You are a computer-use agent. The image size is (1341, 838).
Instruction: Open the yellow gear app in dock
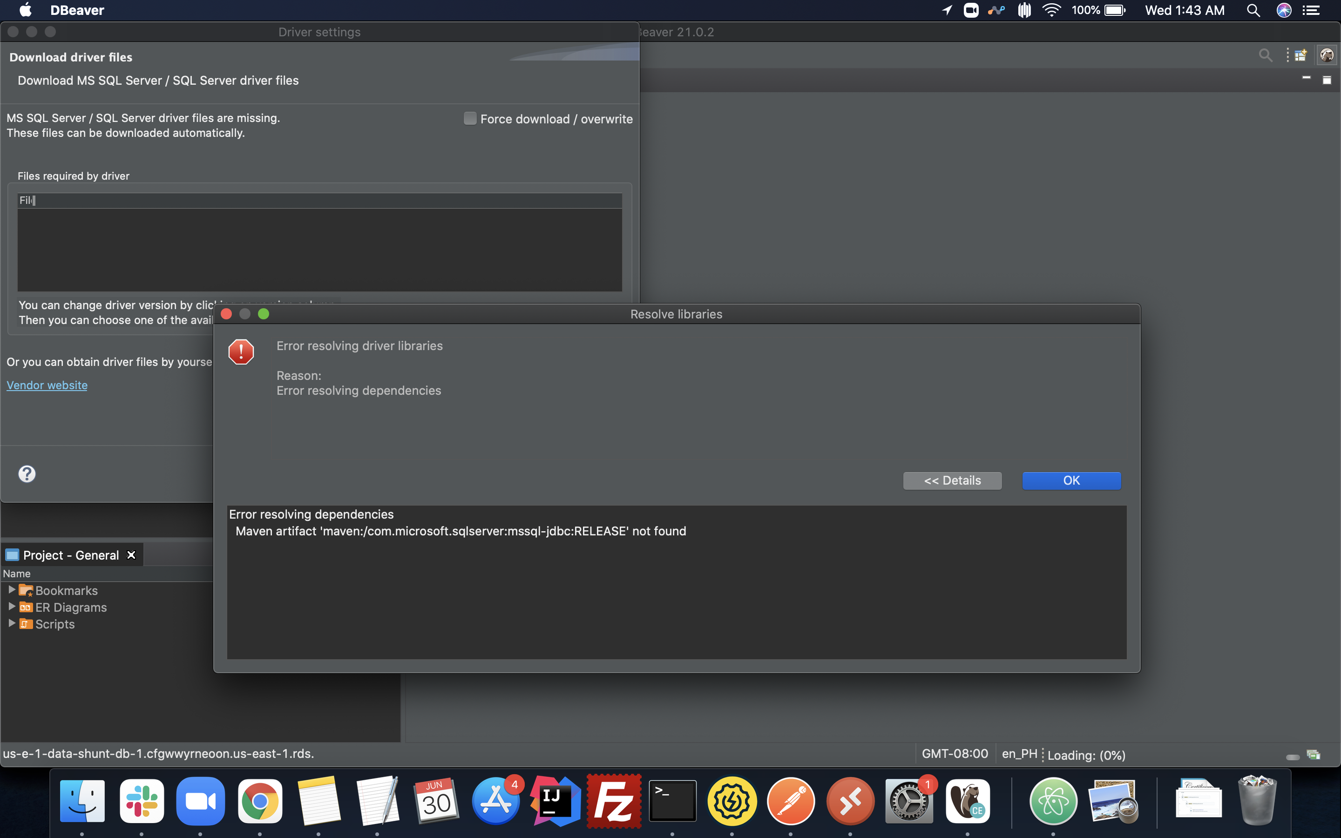(x=732, y=801)
